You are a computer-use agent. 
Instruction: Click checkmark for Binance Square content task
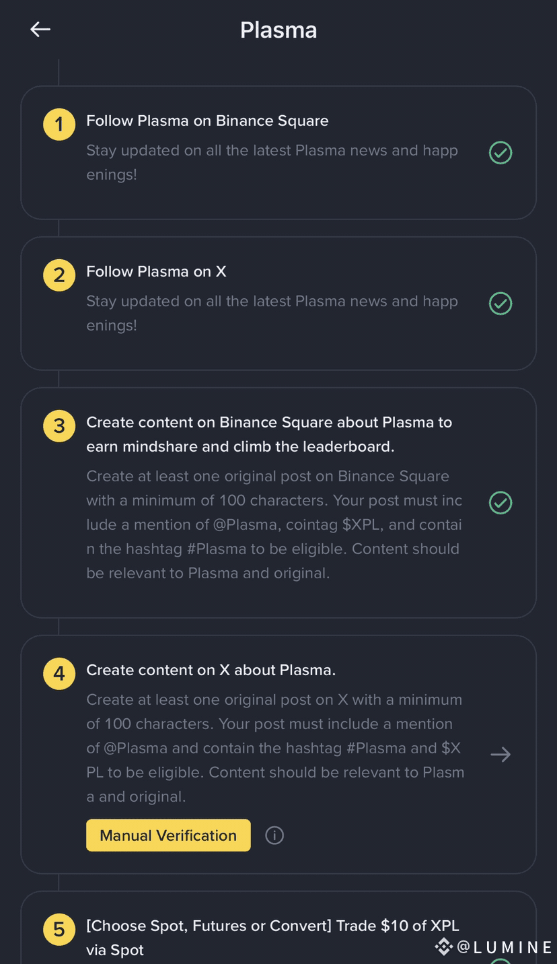coord(500,503)
